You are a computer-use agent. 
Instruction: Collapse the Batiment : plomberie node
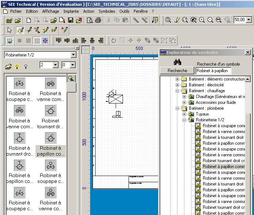pyautogui.click(x=177, y=108)
